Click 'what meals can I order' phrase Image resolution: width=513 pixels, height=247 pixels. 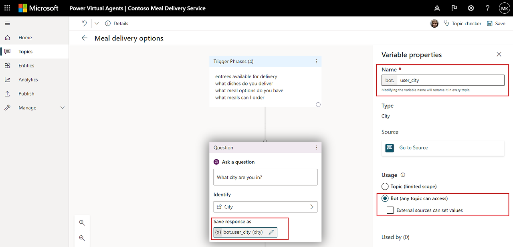240,97
